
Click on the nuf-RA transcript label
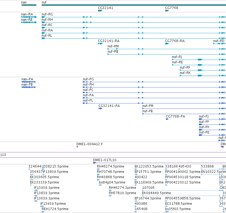point(47,30)
